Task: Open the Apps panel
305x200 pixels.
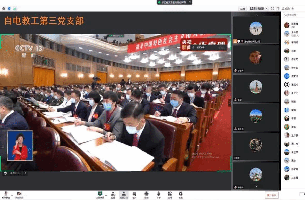Action: [170, 194]
